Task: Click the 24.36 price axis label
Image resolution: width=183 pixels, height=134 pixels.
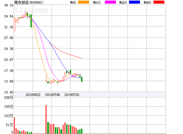Action: (9, 49)
